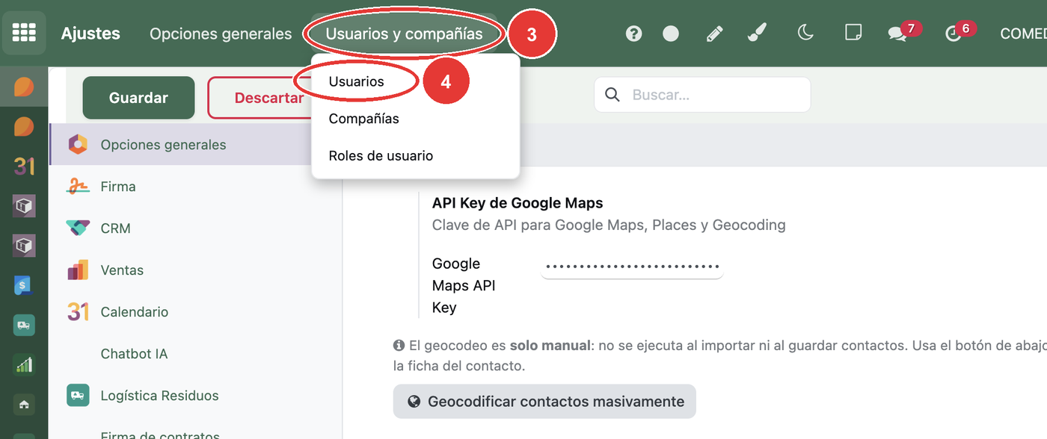Click the geocodeo solo manual info note
The image size is (1047, 439).
pyautogui.click(x=719, y=356)
